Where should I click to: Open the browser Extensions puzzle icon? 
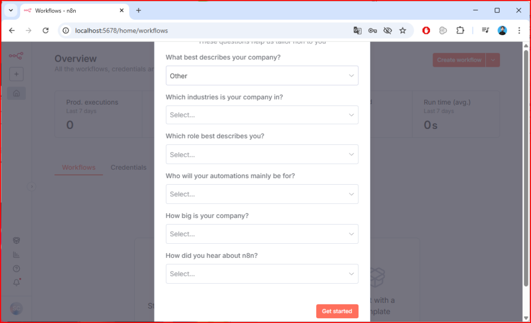pyautogui.click(x=460, y=31)
